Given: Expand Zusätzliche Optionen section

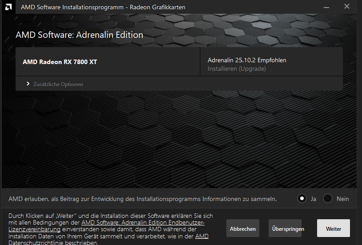Looking at the screenshot, I should (55, 84).
